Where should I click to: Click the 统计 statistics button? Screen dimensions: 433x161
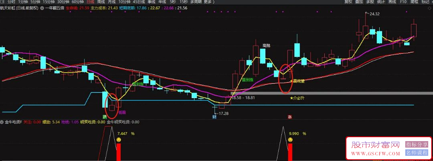(381, 2)
